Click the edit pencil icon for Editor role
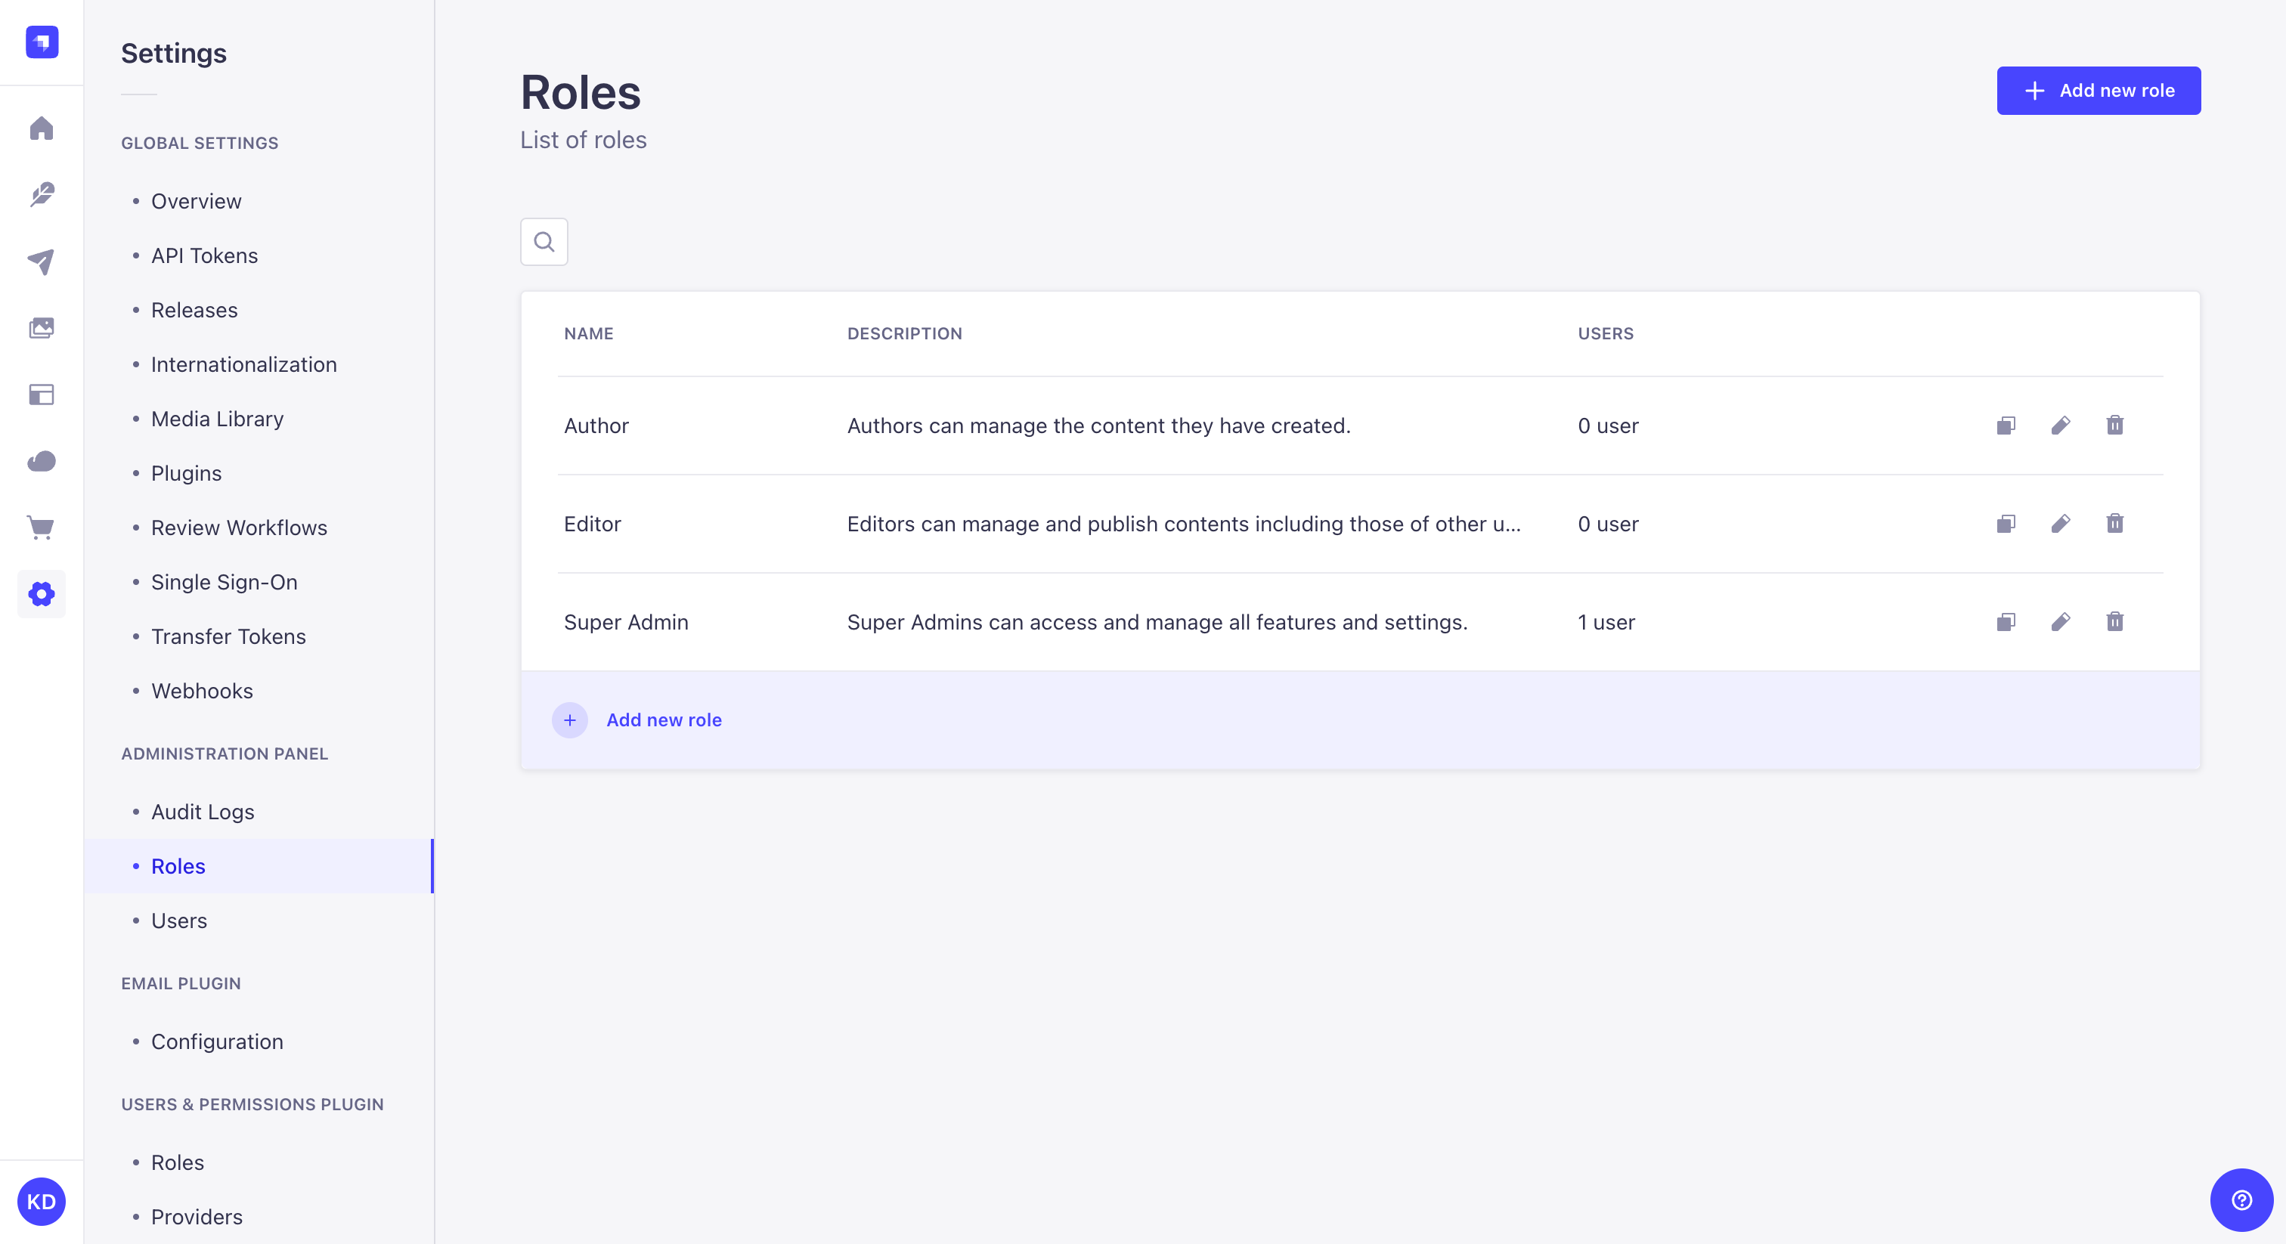2286x1244 pixels. pos(2061,524)
